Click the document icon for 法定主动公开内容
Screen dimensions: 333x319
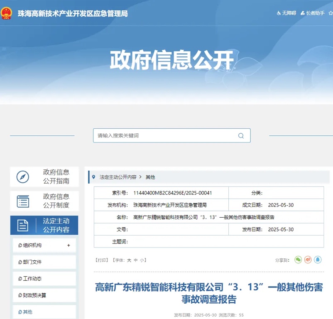pos(23,226)
